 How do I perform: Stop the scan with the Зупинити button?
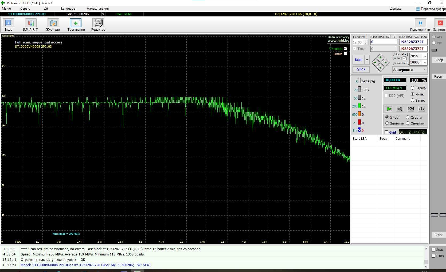440,25
